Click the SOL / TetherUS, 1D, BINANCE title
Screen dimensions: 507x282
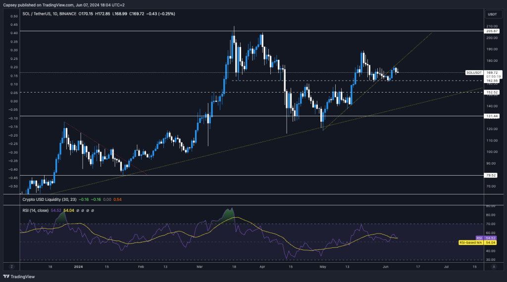point(50,14)
